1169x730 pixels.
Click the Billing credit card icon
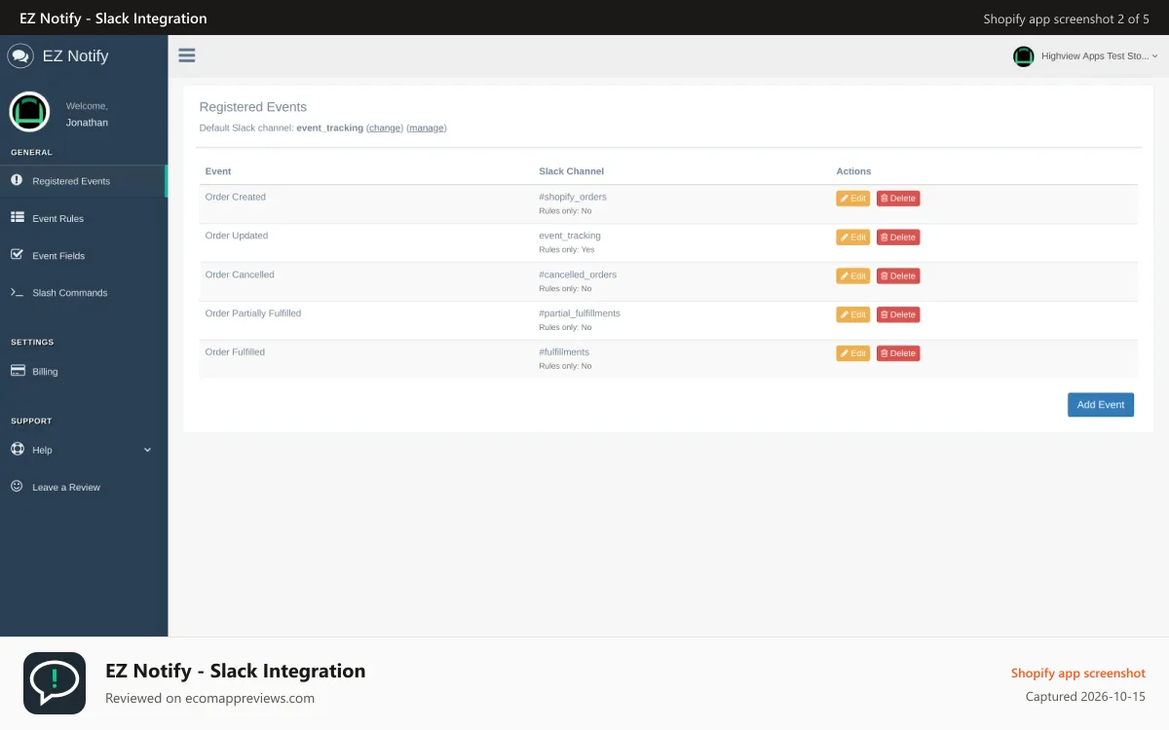tap(17, 371)
